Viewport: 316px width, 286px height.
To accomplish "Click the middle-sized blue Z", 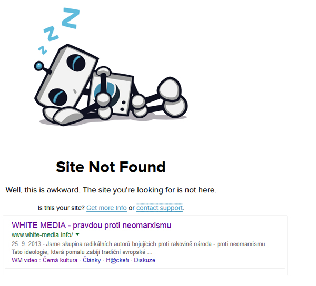I will (x=51, y=34).
